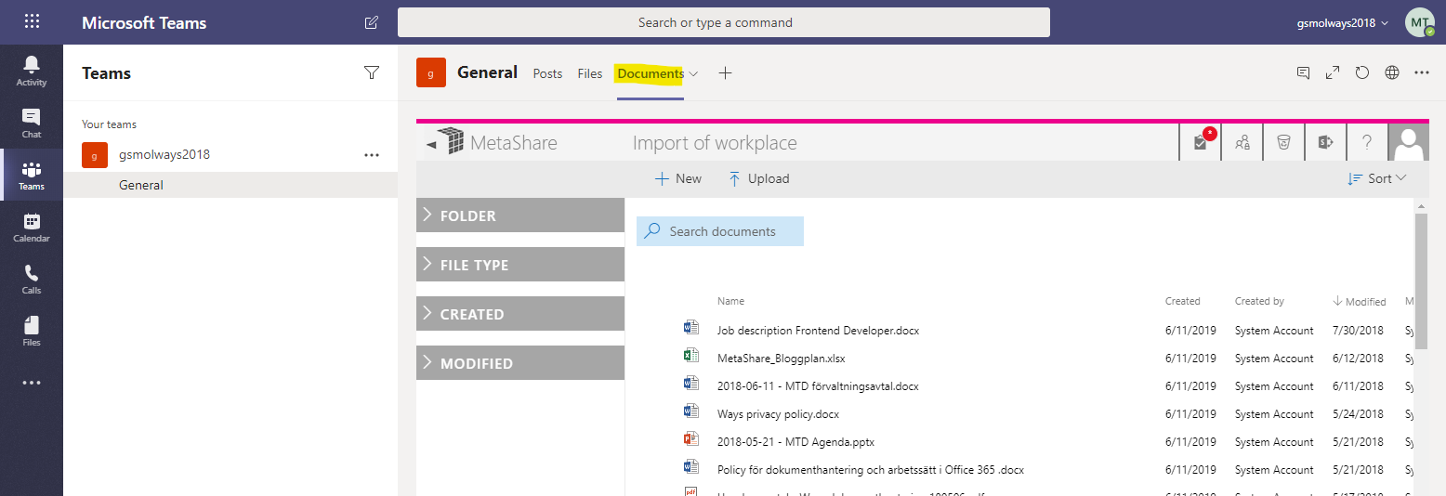Click modified date 7/30/2018

(1358, 330)
